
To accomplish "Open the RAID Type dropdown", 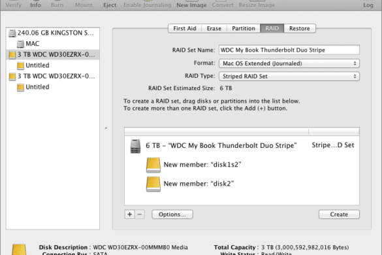I will (x=289, y=76).
